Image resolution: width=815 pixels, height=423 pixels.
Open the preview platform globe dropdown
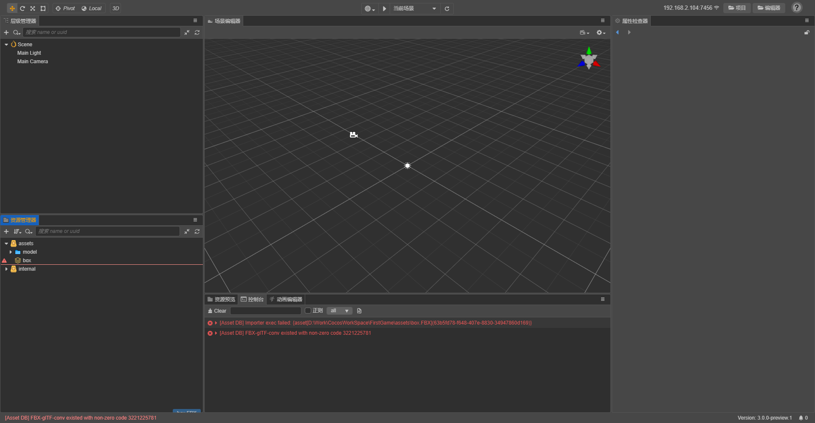[370, 8]
